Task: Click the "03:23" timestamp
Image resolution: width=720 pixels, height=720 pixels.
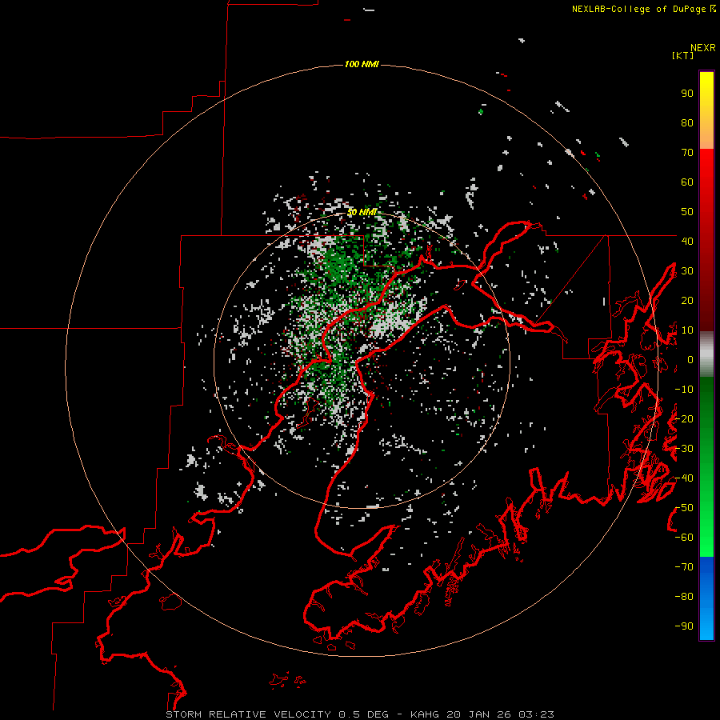Action: 536,714
